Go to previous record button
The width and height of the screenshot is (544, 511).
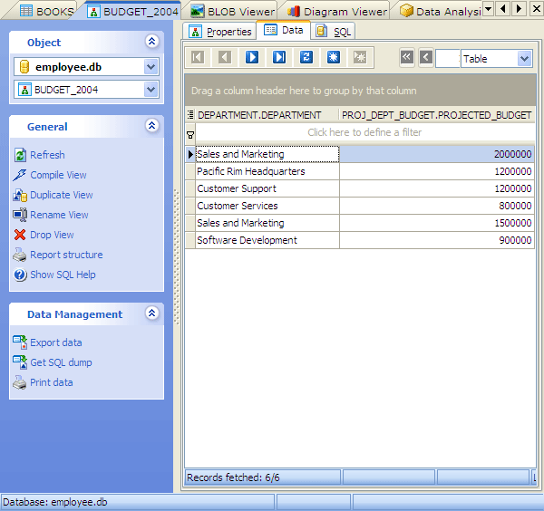pos(225,57)
